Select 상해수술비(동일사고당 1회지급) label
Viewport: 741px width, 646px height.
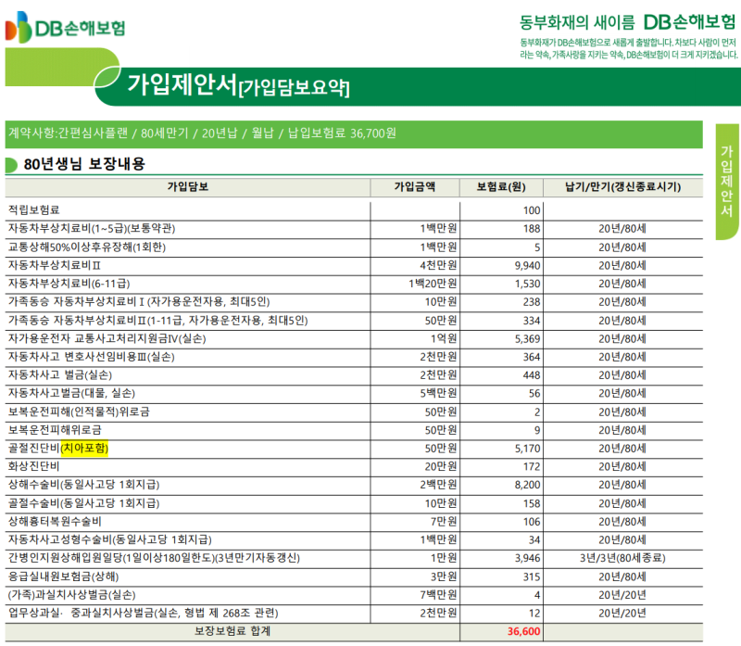pyautogui.click(x=83, y=485)
